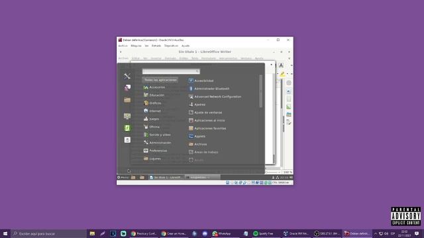
Task: Open Writer sidebar settings circle icon
Action: [x=289, y=83]
